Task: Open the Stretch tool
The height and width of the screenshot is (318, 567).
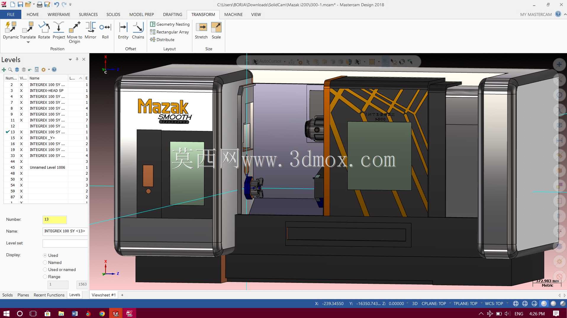Action: pyautogui.click(x=201, y=30)
